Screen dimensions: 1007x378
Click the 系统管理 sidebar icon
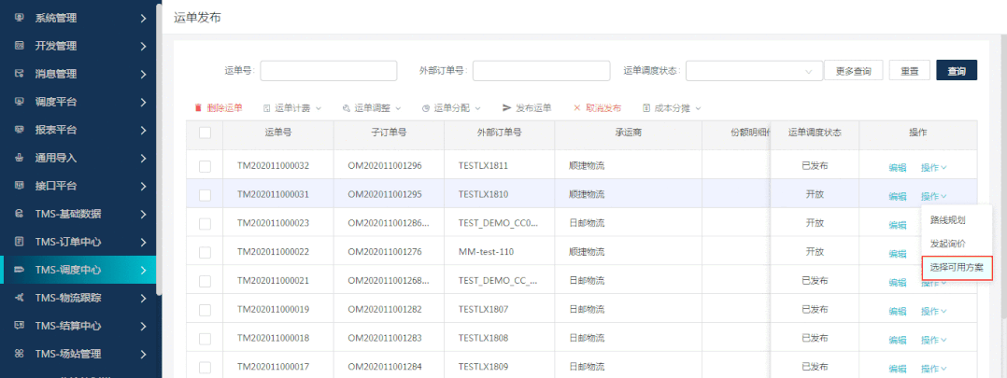pos(19,18)
